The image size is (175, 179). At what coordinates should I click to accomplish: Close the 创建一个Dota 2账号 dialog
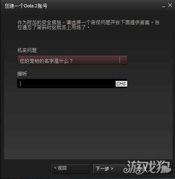point(170,5)
